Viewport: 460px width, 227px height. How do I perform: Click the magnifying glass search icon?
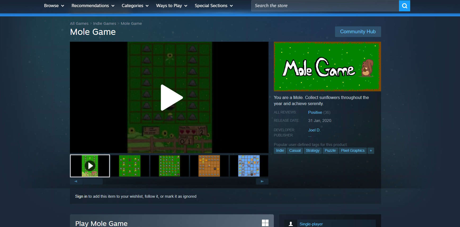point(404,6)
